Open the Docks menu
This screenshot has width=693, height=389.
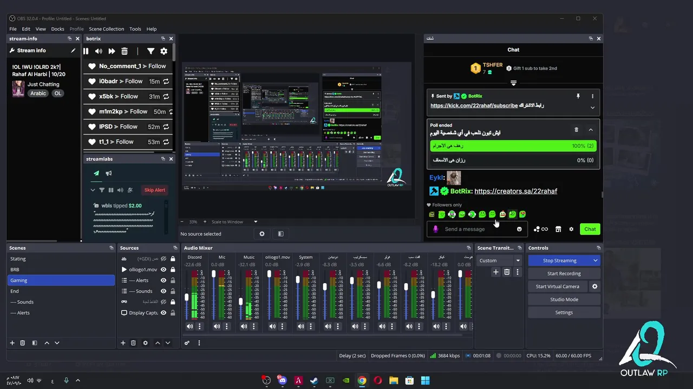(57, 29)
